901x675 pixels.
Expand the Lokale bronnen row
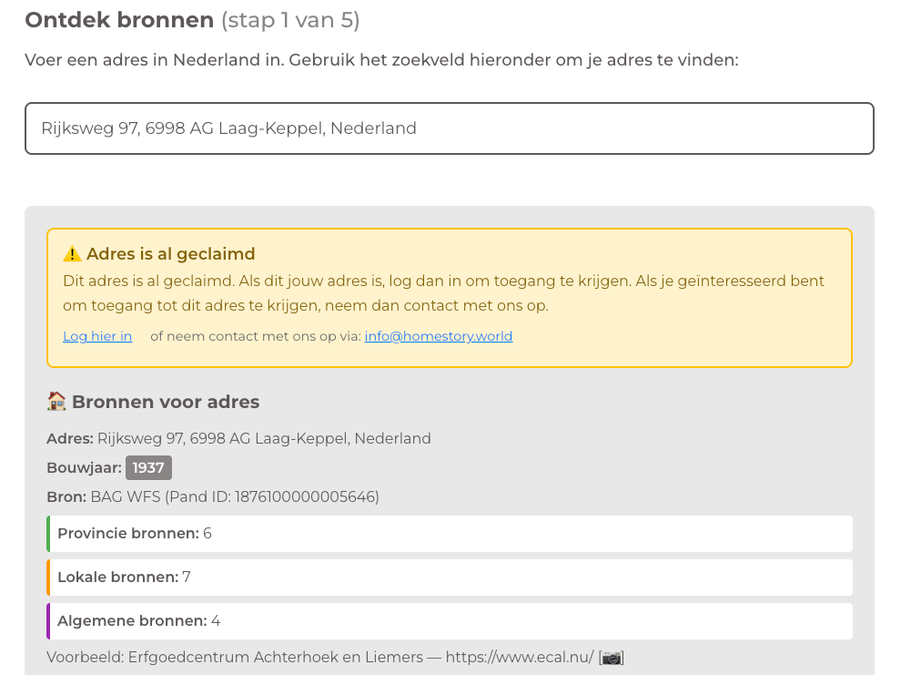click(x=450, y=578)
